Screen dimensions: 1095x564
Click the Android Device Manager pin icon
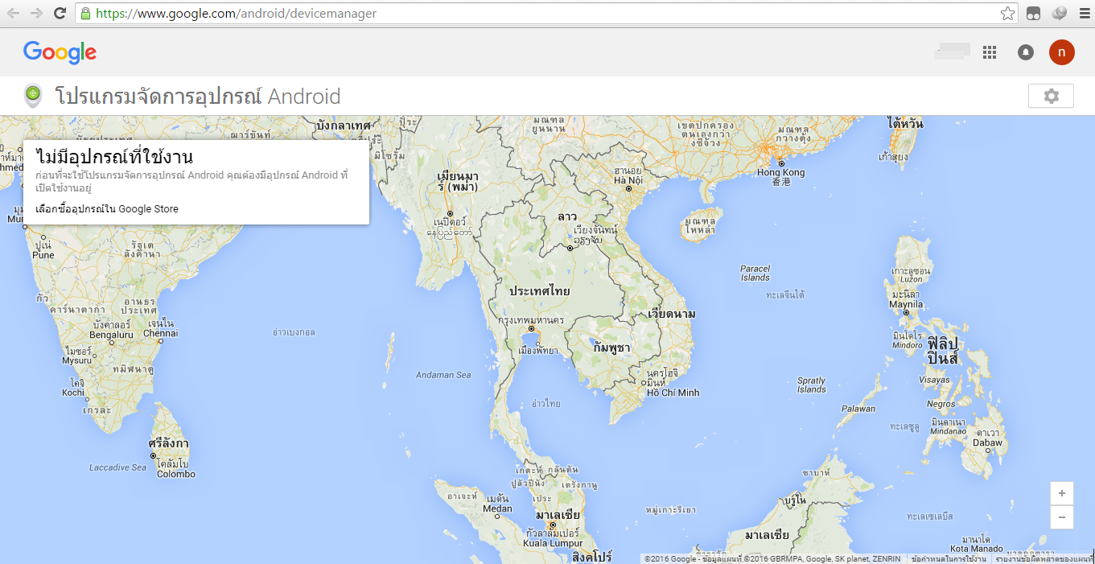click(32, 97)
